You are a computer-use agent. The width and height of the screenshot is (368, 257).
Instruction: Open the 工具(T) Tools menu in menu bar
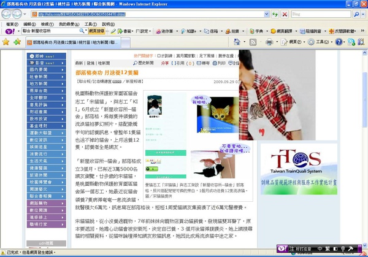(91, 24)
